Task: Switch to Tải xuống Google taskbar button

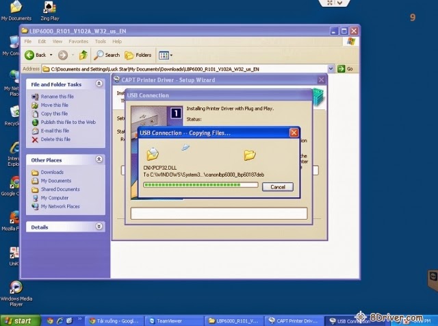Action: point(114,321)
